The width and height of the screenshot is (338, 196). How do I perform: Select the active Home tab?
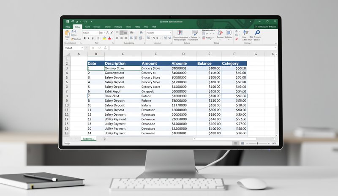77,27
